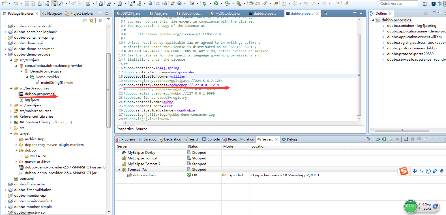
Task: Select dubbo.protocol.port=20880 in Outline
Action: pos(410,54)
